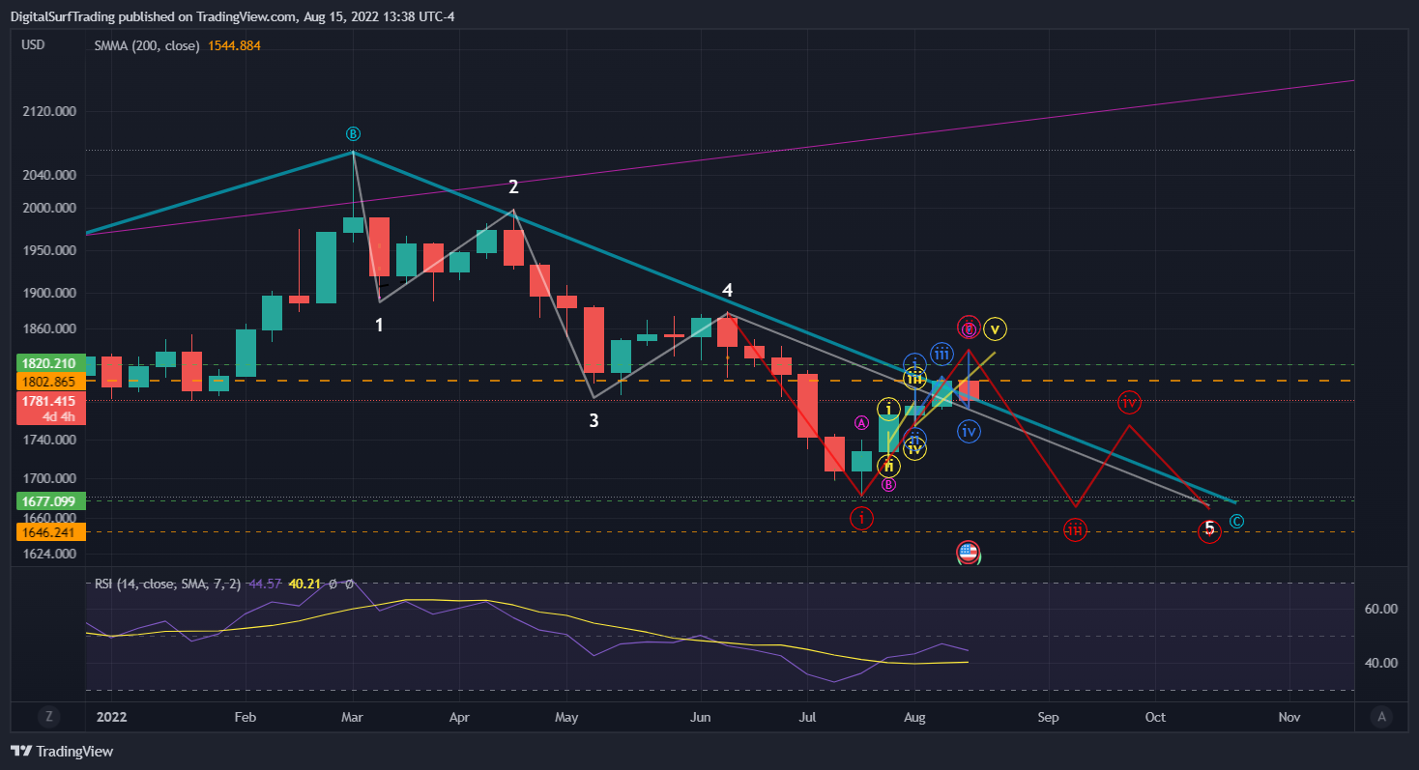Click the Apr label on time axis
The height and width of the screenshot is (770, 1419).
click(x=460, y=717)
